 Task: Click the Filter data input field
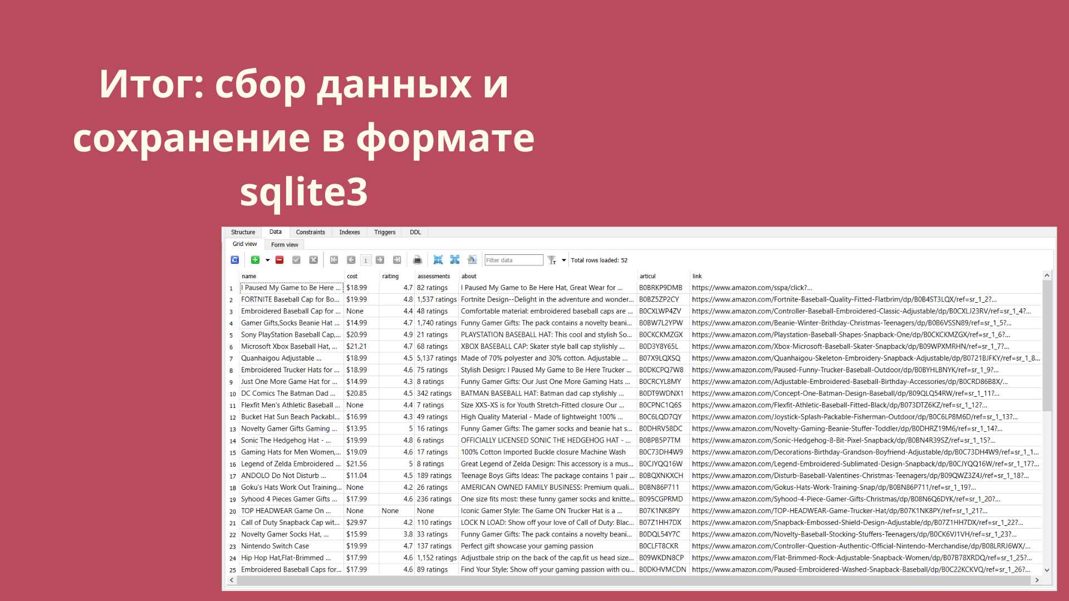tap(513, 260)
